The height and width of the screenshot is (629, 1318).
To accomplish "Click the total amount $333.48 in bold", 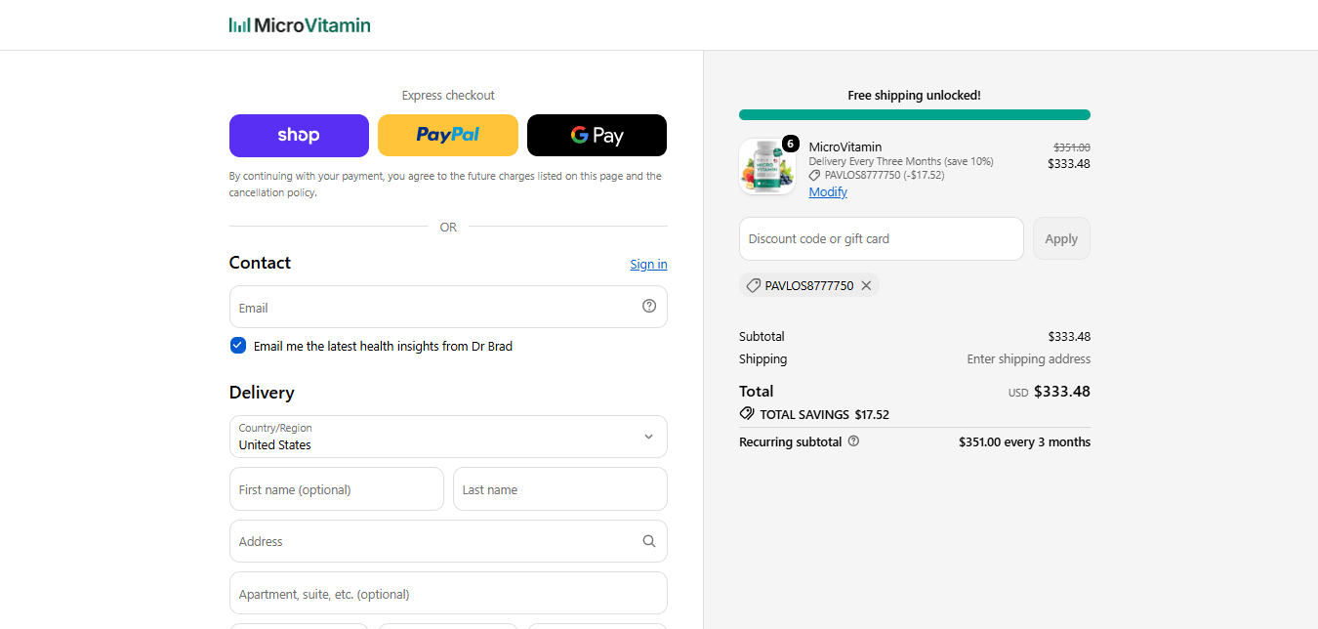I will (1062, 392).
